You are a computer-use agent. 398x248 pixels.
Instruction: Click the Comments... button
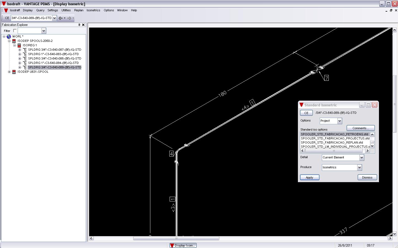point(360,128)
